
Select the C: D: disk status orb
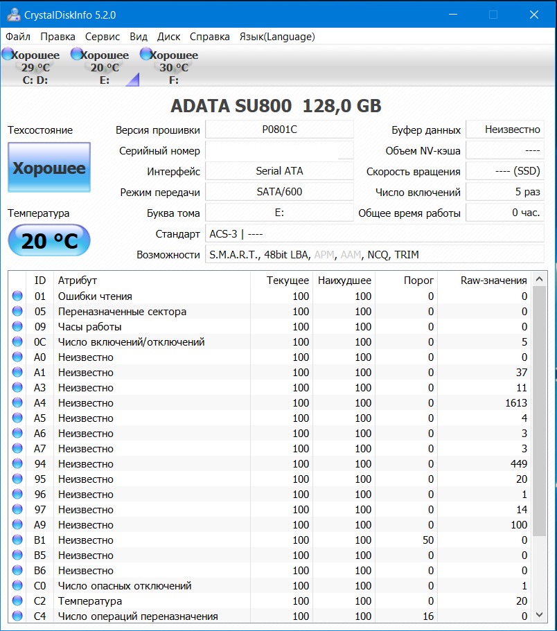[x=8, y=53]
